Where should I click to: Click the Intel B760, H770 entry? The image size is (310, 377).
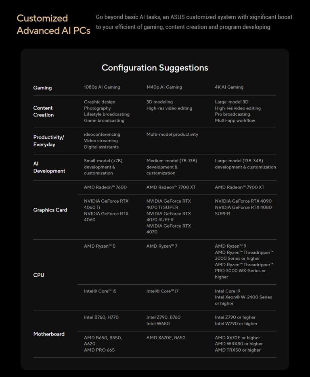[x=101, y=317]
